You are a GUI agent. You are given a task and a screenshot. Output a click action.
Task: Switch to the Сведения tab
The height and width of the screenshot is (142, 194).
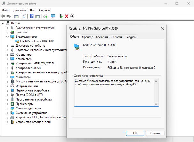pyautogui.click(x=102, y=37)
